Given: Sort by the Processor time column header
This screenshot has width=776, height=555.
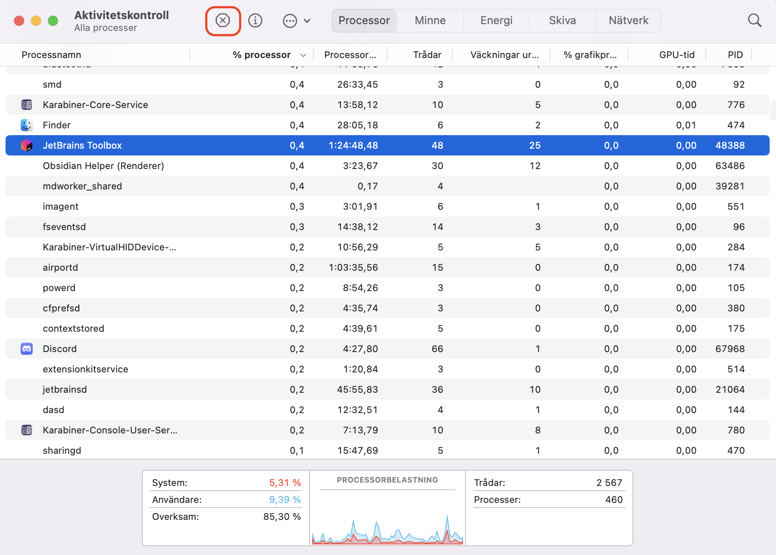Looking at the screenshot, I should 350,55.
